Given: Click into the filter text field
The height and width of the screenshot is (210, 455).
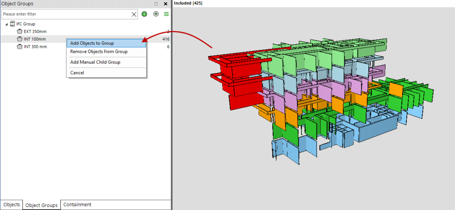Looking at the screenshot, I should [67, 14].
